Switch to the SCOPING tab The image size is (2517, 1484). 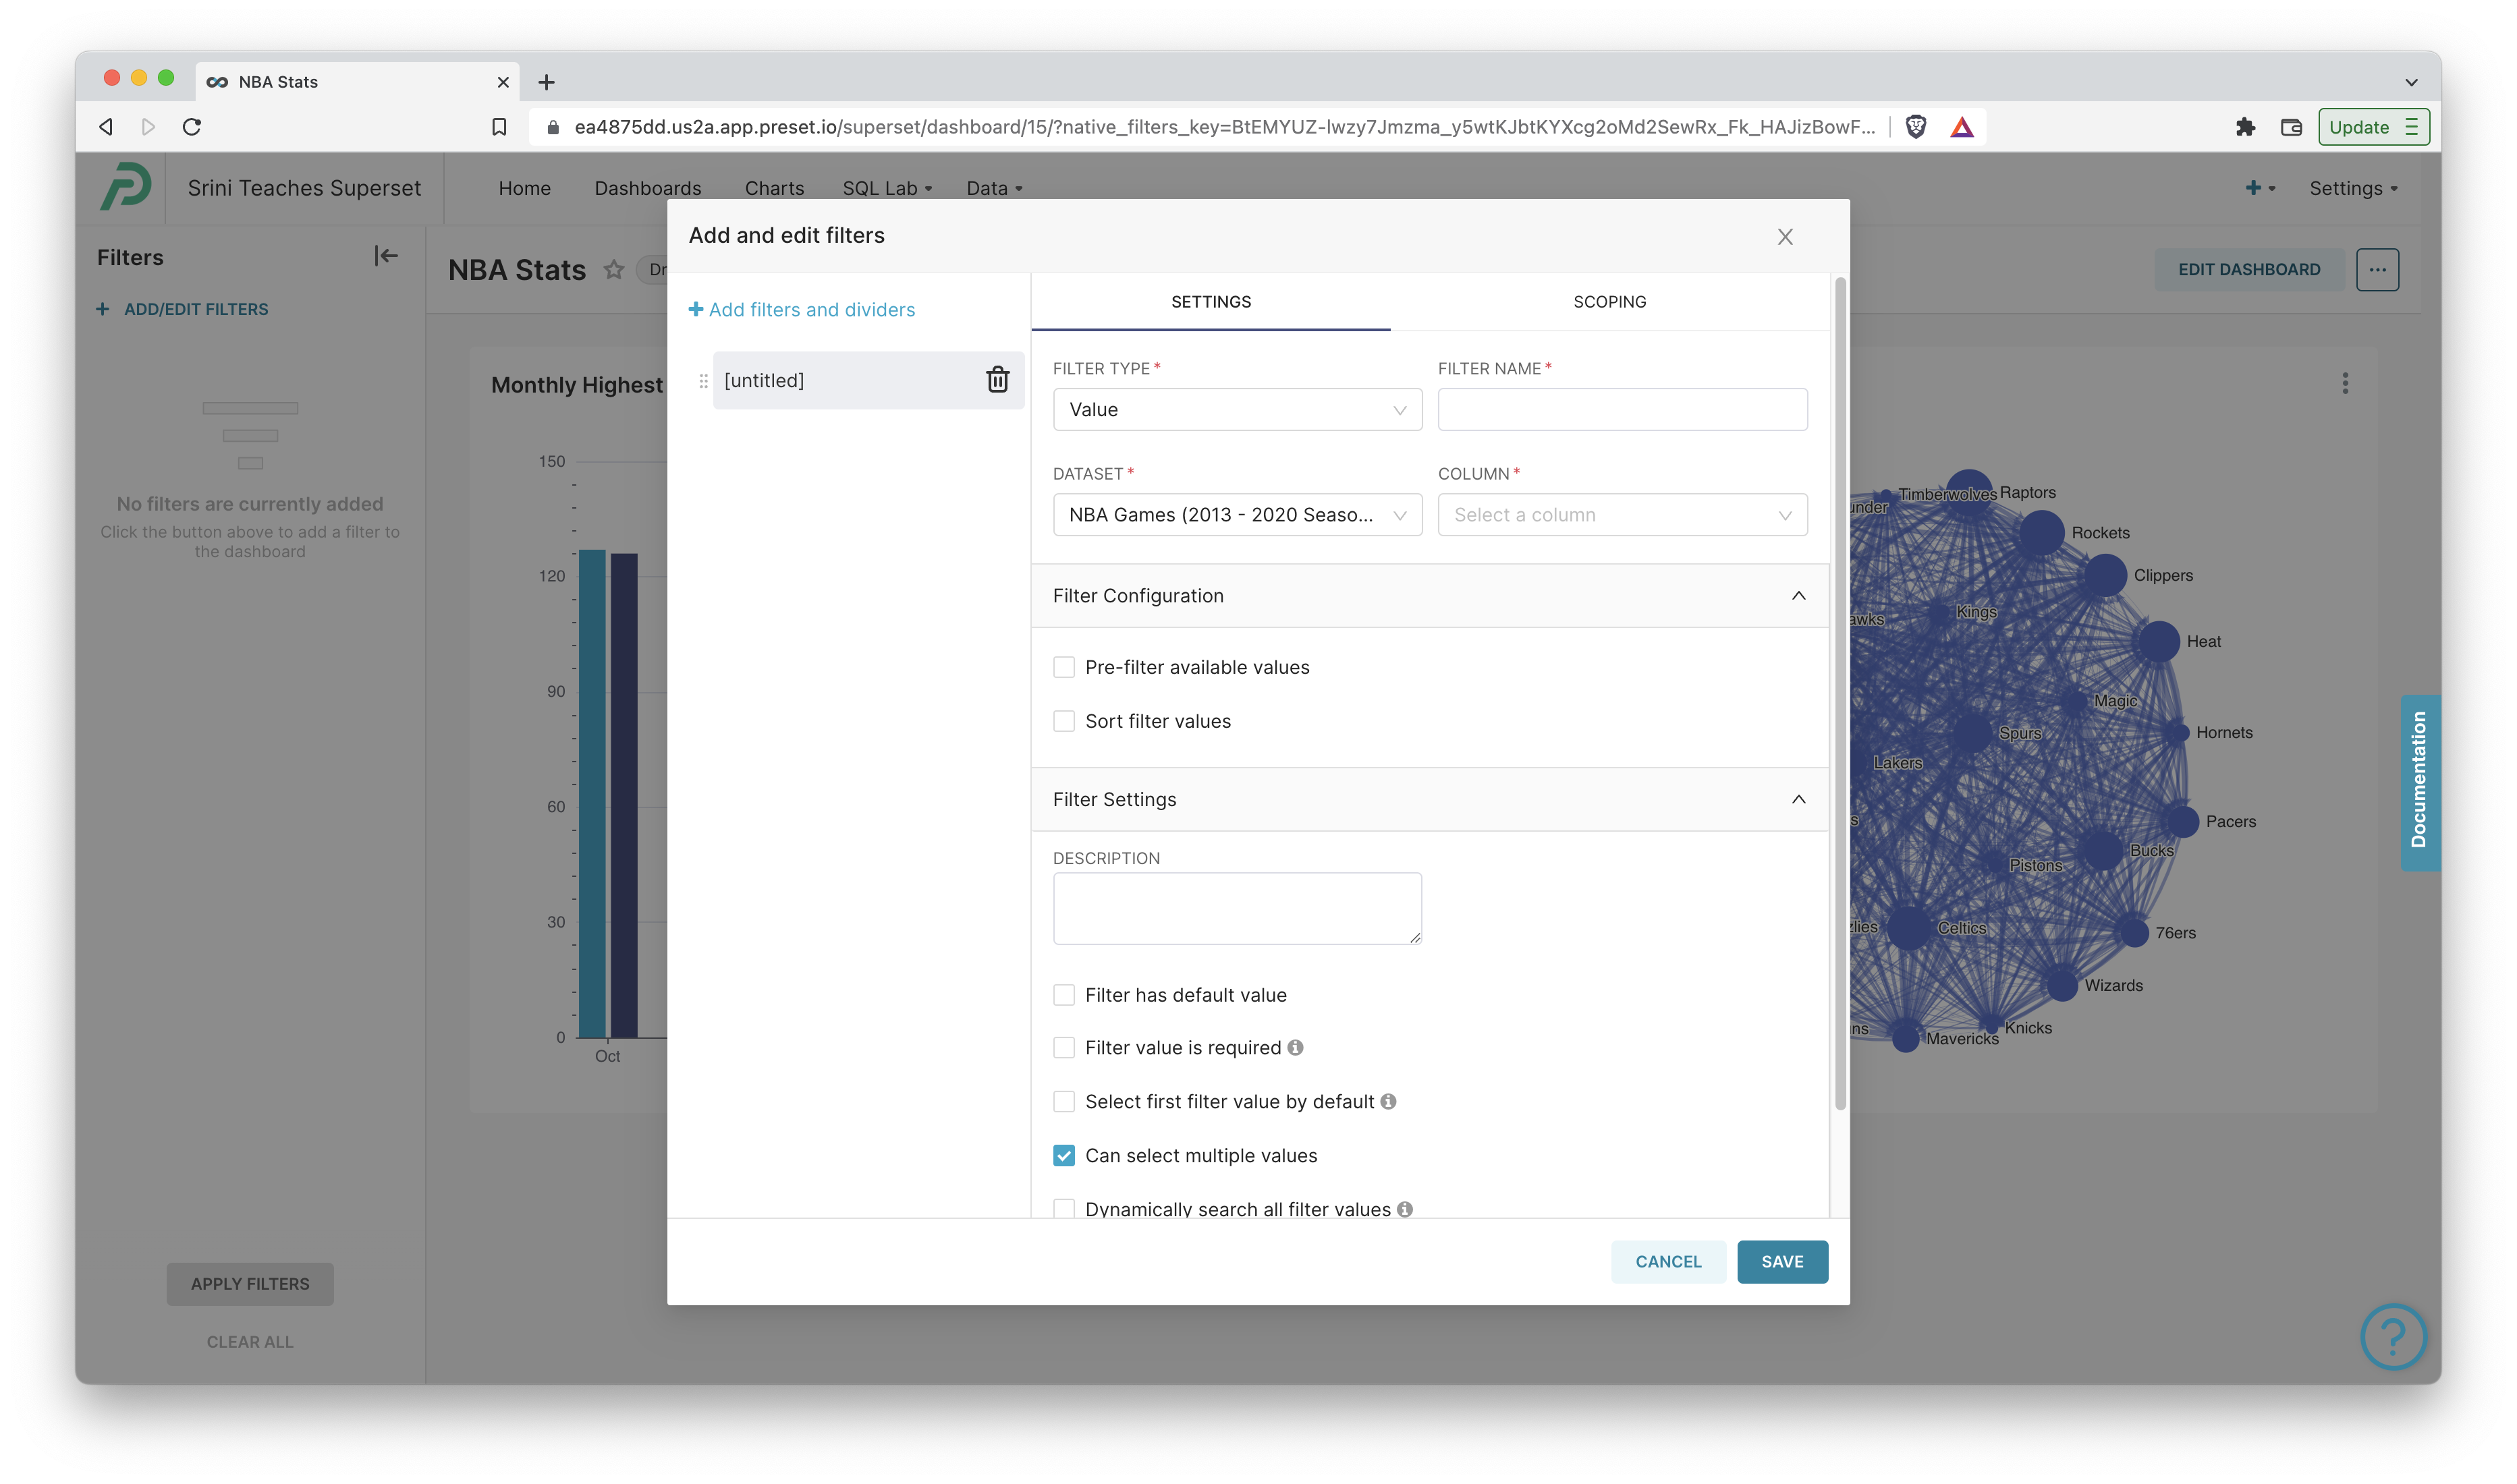click(x=1607, y=301)
